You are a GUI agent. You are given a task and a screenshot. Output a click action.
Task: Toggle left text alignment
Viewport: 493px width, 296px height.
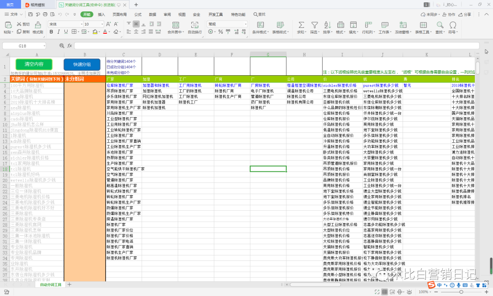tap(129, 32)
